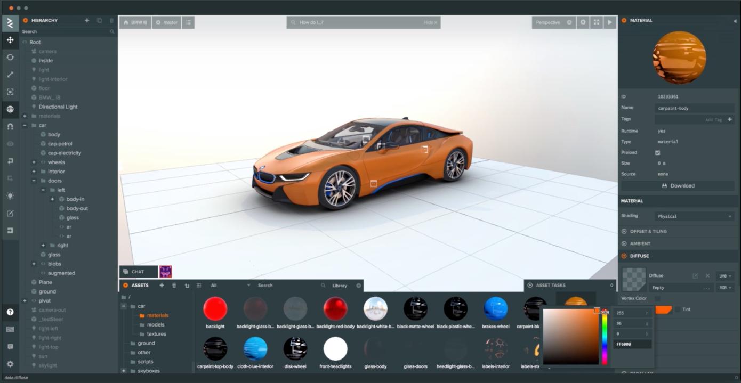The width and height of the screenshot is (741, 383).
Task: Enable the Tint checkbox
Action: click(678, 309)
